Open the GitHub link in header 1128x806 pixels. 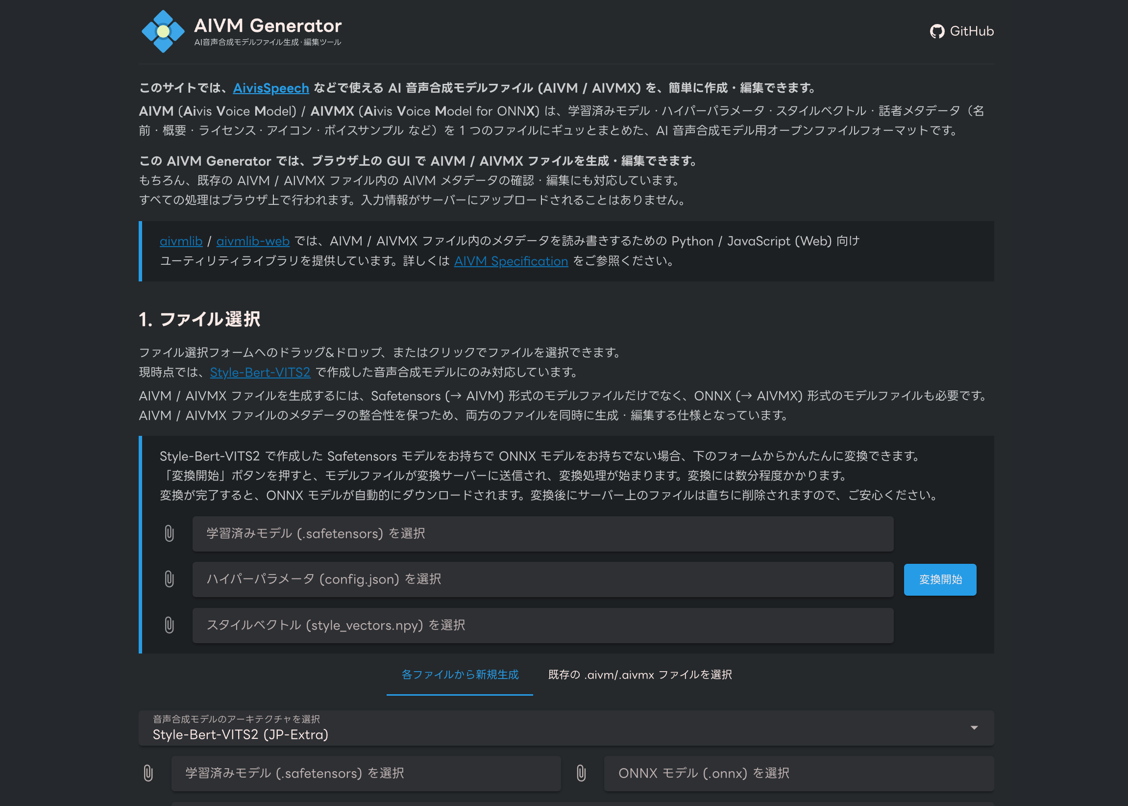pyautogui.click(x=961, y=31)
